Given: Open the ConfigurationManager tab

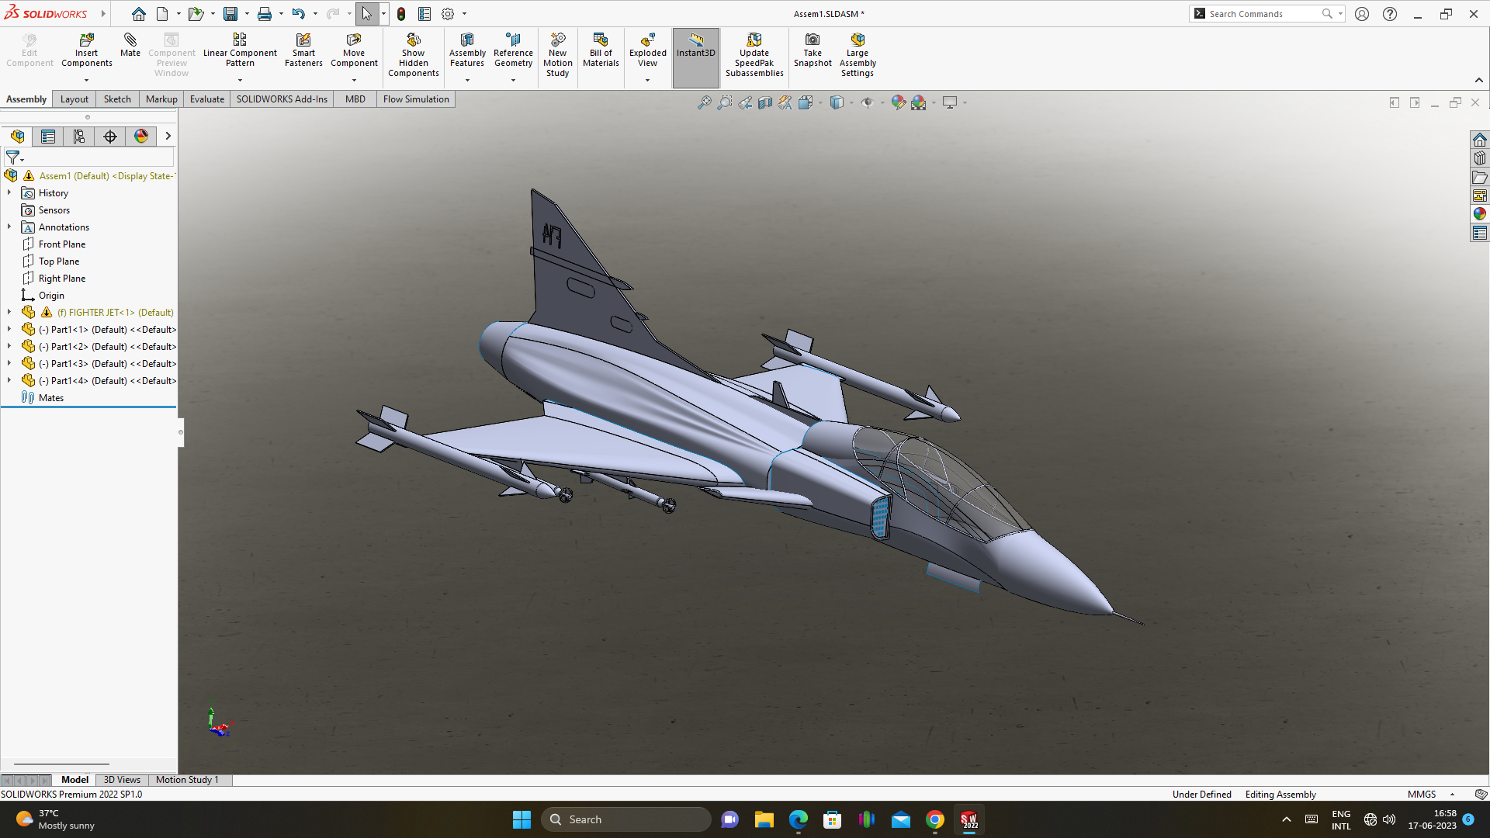Looking at the screenshot, I should coord(79,137).
